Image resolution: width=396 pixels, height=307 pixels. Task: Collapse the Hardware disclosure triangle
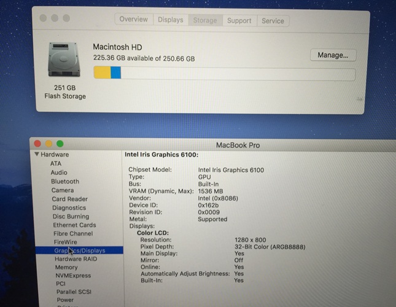[37, 154]
